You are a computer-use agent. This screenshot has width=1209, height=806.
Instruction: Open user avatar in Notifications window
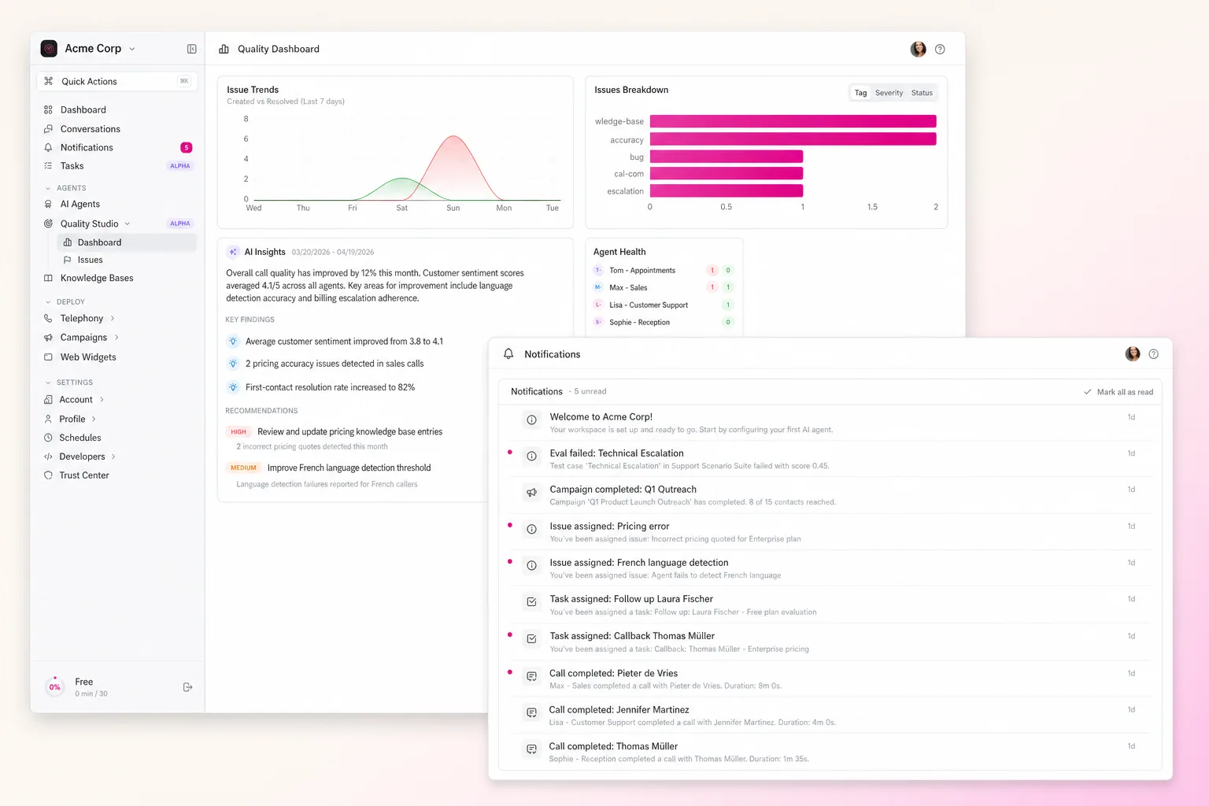point(1132,354)
